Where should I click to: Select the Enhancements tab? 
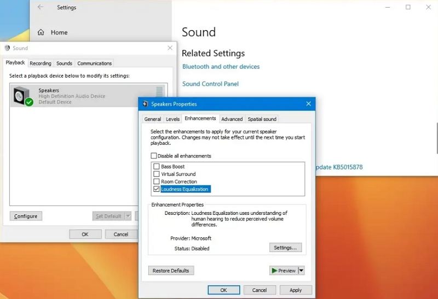(x=200, y=119)
